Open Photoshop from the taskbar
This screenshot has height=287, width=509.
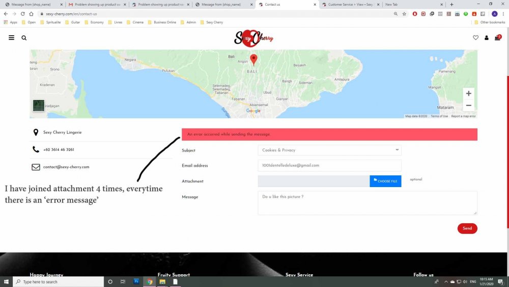pyautogui.click(x=136, y=281)
